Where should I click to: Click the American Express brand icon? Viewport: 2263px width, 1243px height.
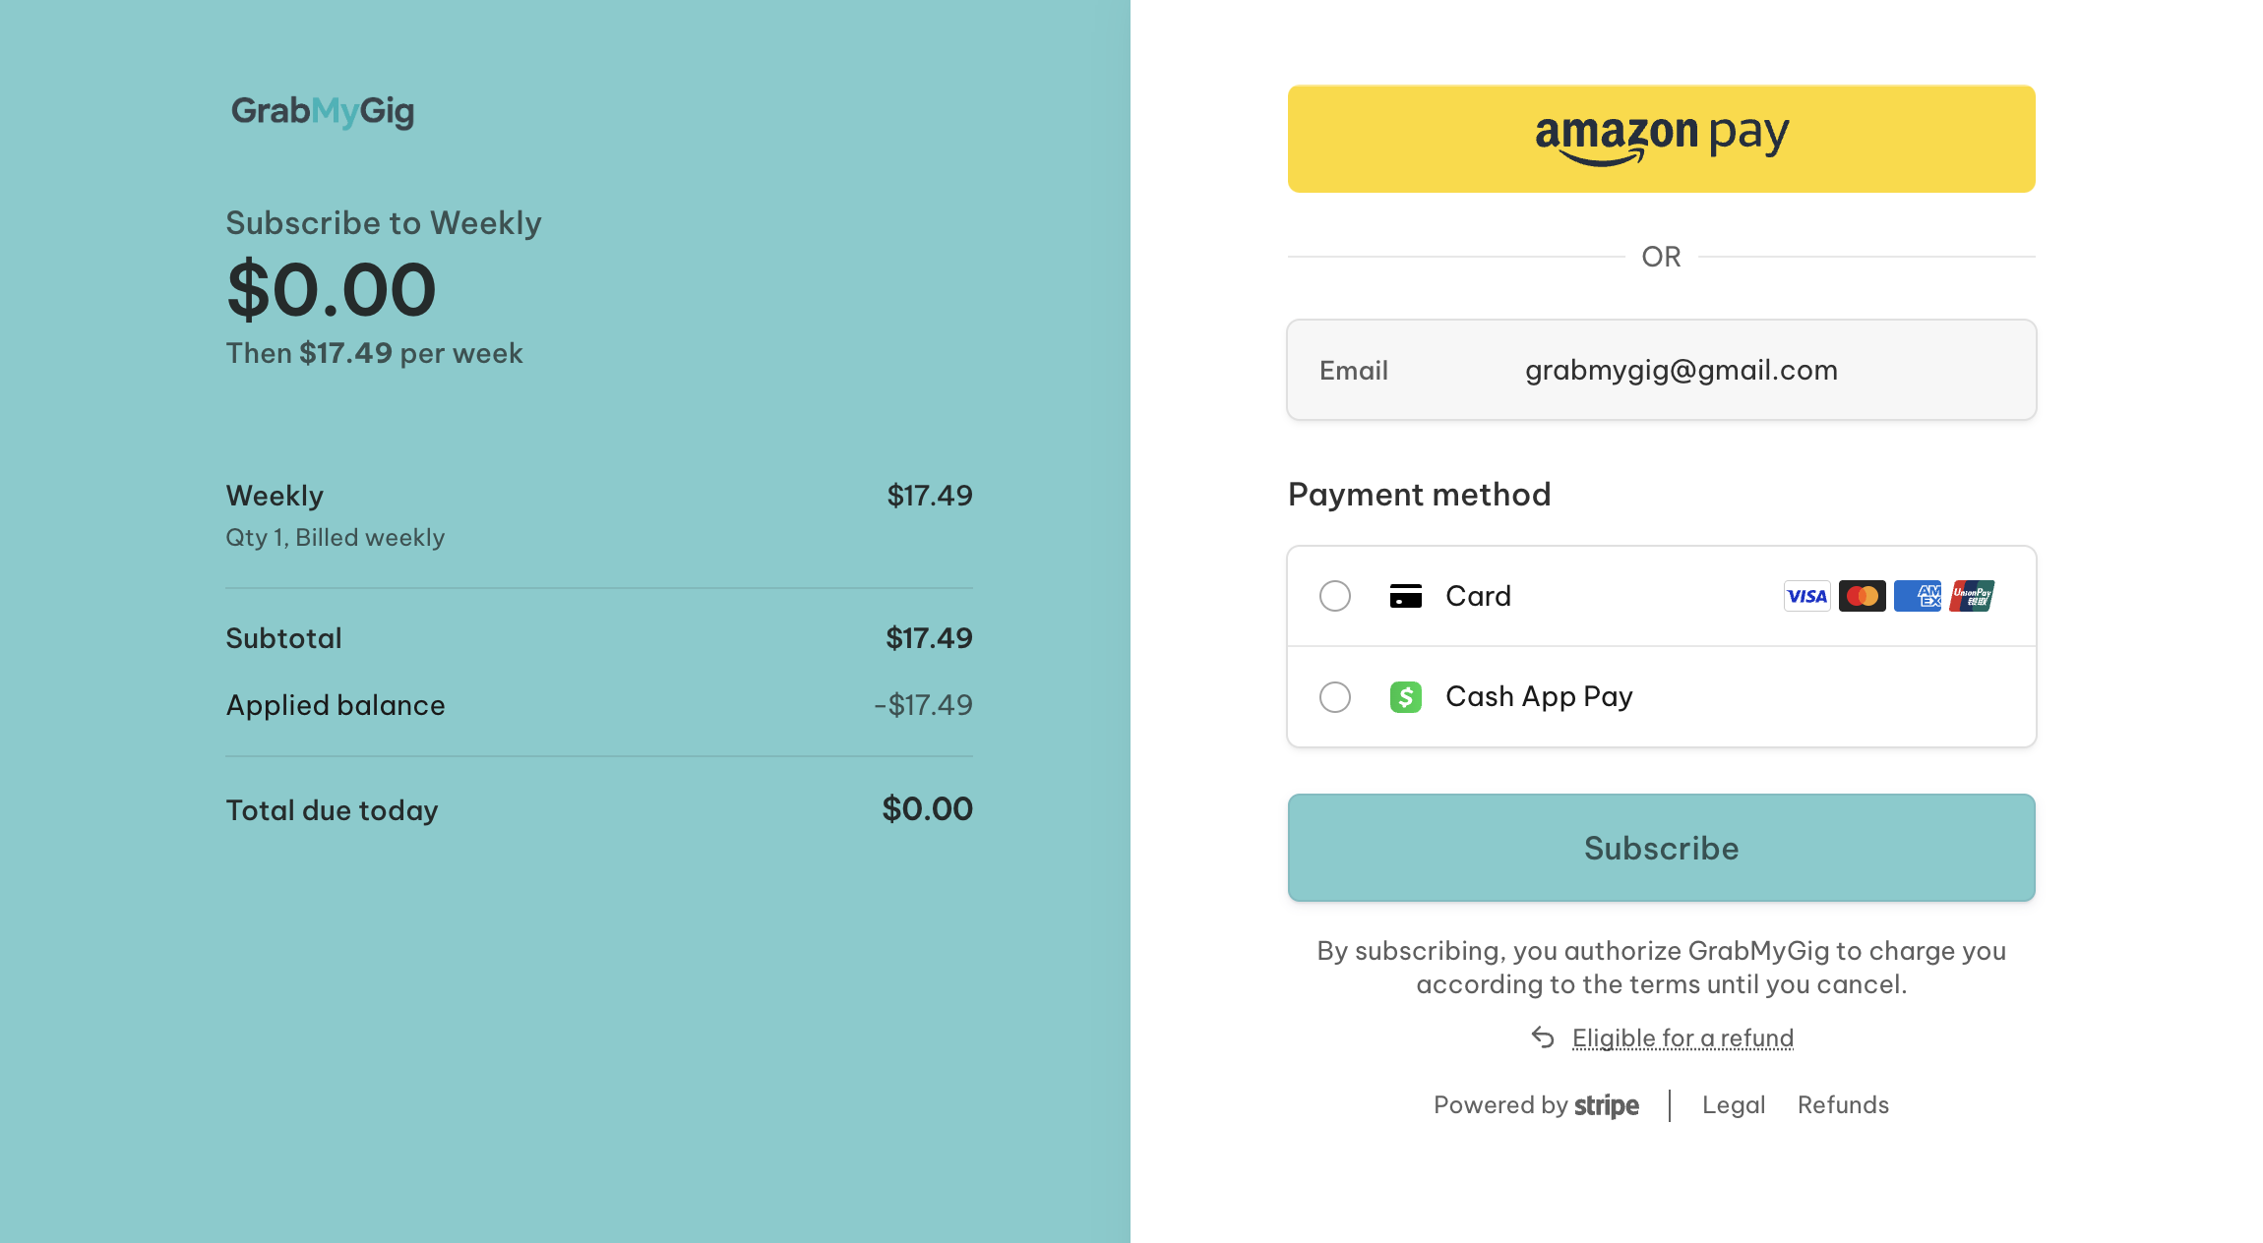(1918, 596)
